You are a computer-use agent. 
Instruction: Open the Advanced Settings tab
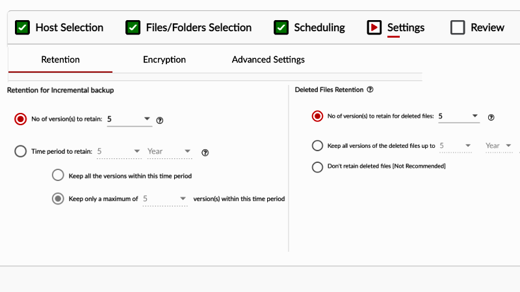point(268,60)
